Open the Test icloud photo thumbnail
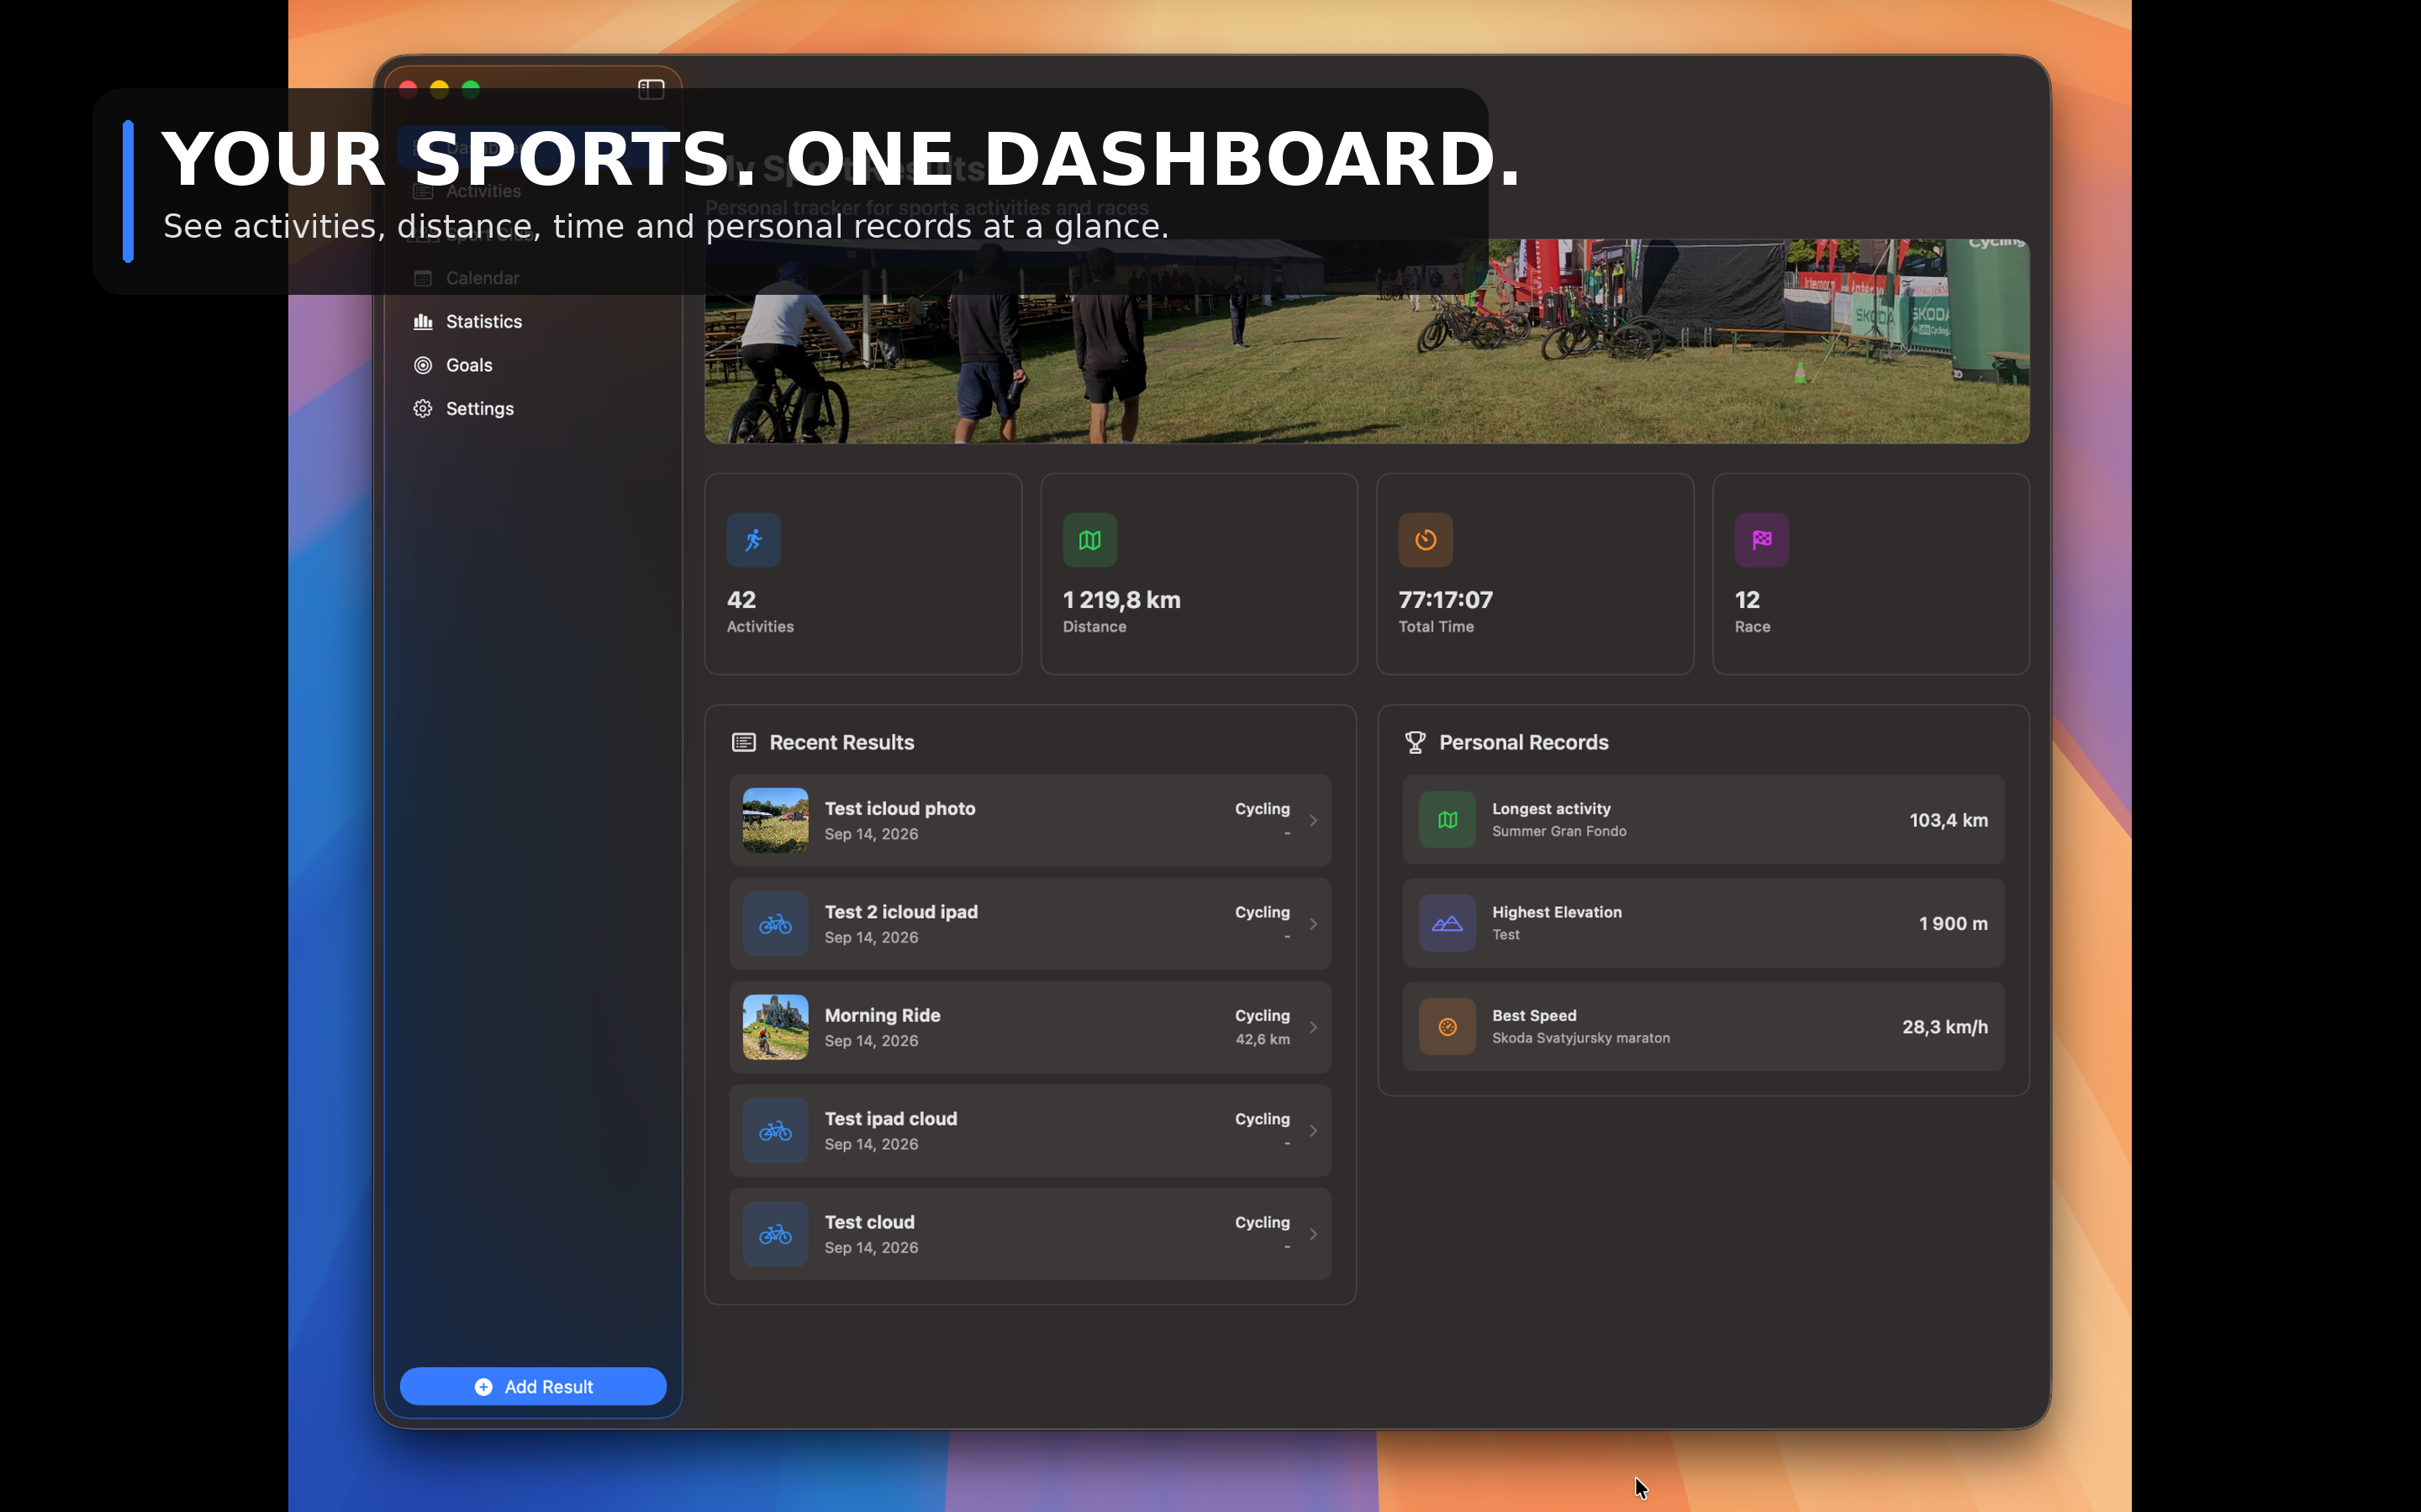 pyautogui.click(x=775, y=820)
